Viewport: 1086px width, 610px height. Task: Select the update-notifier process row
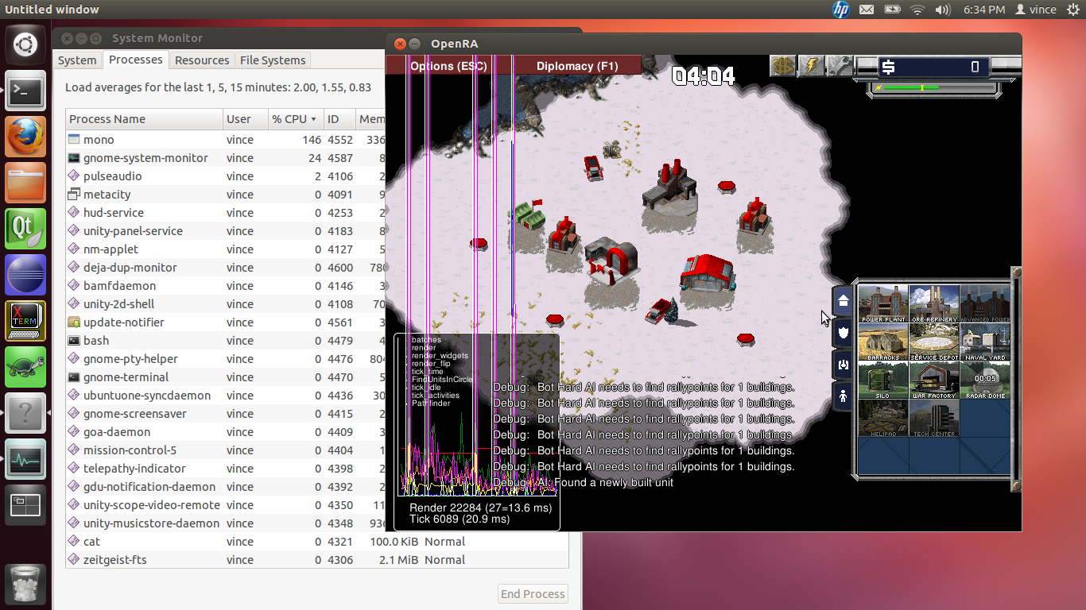(x=226, y=322)
